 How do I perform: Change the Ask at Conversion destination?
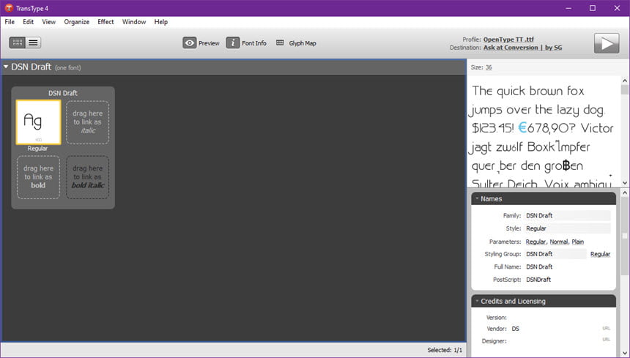pyautogui.click(x=523, y=48)
